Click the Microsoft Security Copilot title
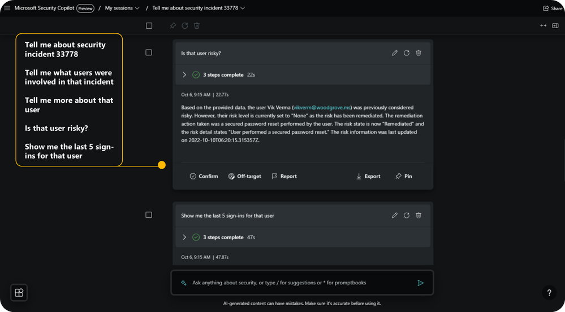 [44, 8]
